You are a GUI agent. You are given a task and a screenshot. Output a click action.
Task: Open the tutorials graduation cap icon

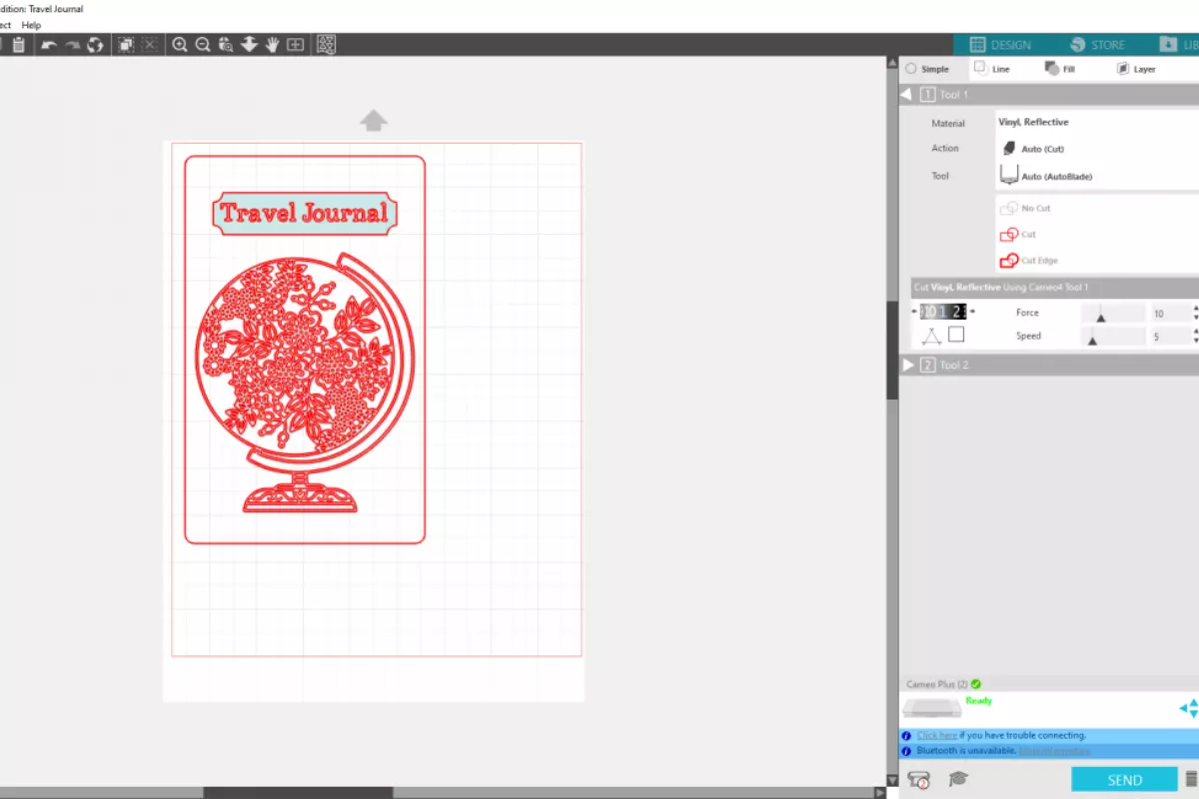(958, 779)
